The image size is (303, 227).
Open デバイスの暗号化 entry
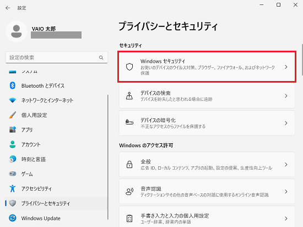207,123
